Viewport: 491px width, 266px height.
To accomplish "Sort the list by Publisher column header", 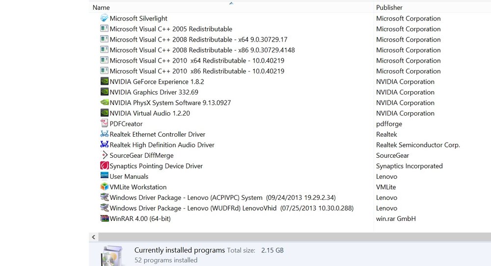I will (x=389, y=7).
